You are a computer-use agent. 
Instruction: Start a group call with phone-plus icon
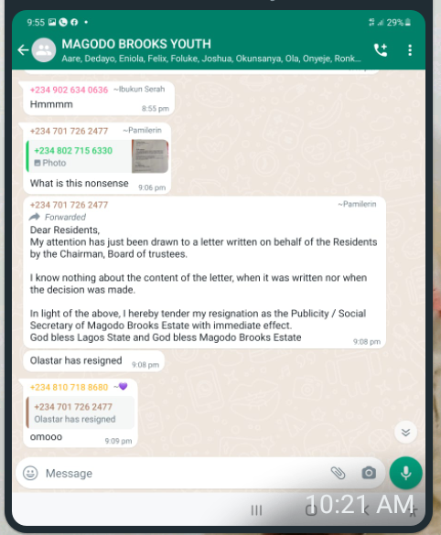pyautogui.click(x=381, y=50)
